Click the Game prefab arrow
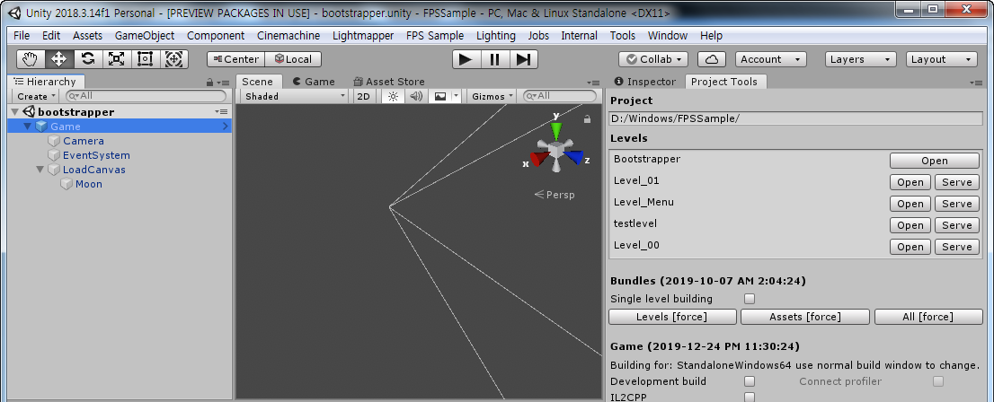The image size is (994, 402). 225,127
